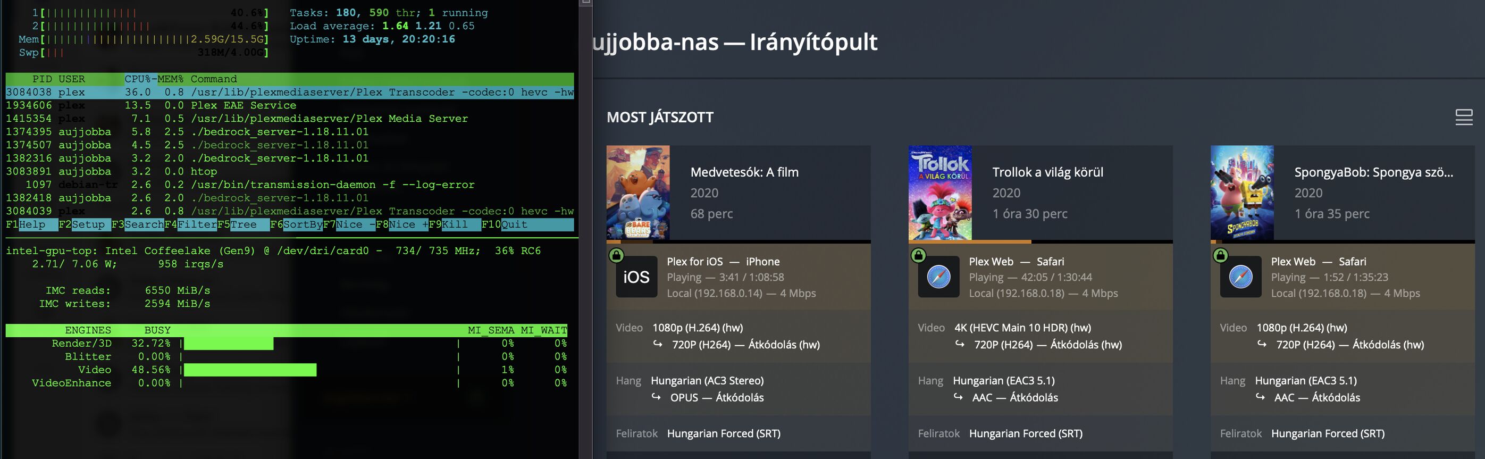Select the Plex Transcoder process 3084038 row

[289, 92]
